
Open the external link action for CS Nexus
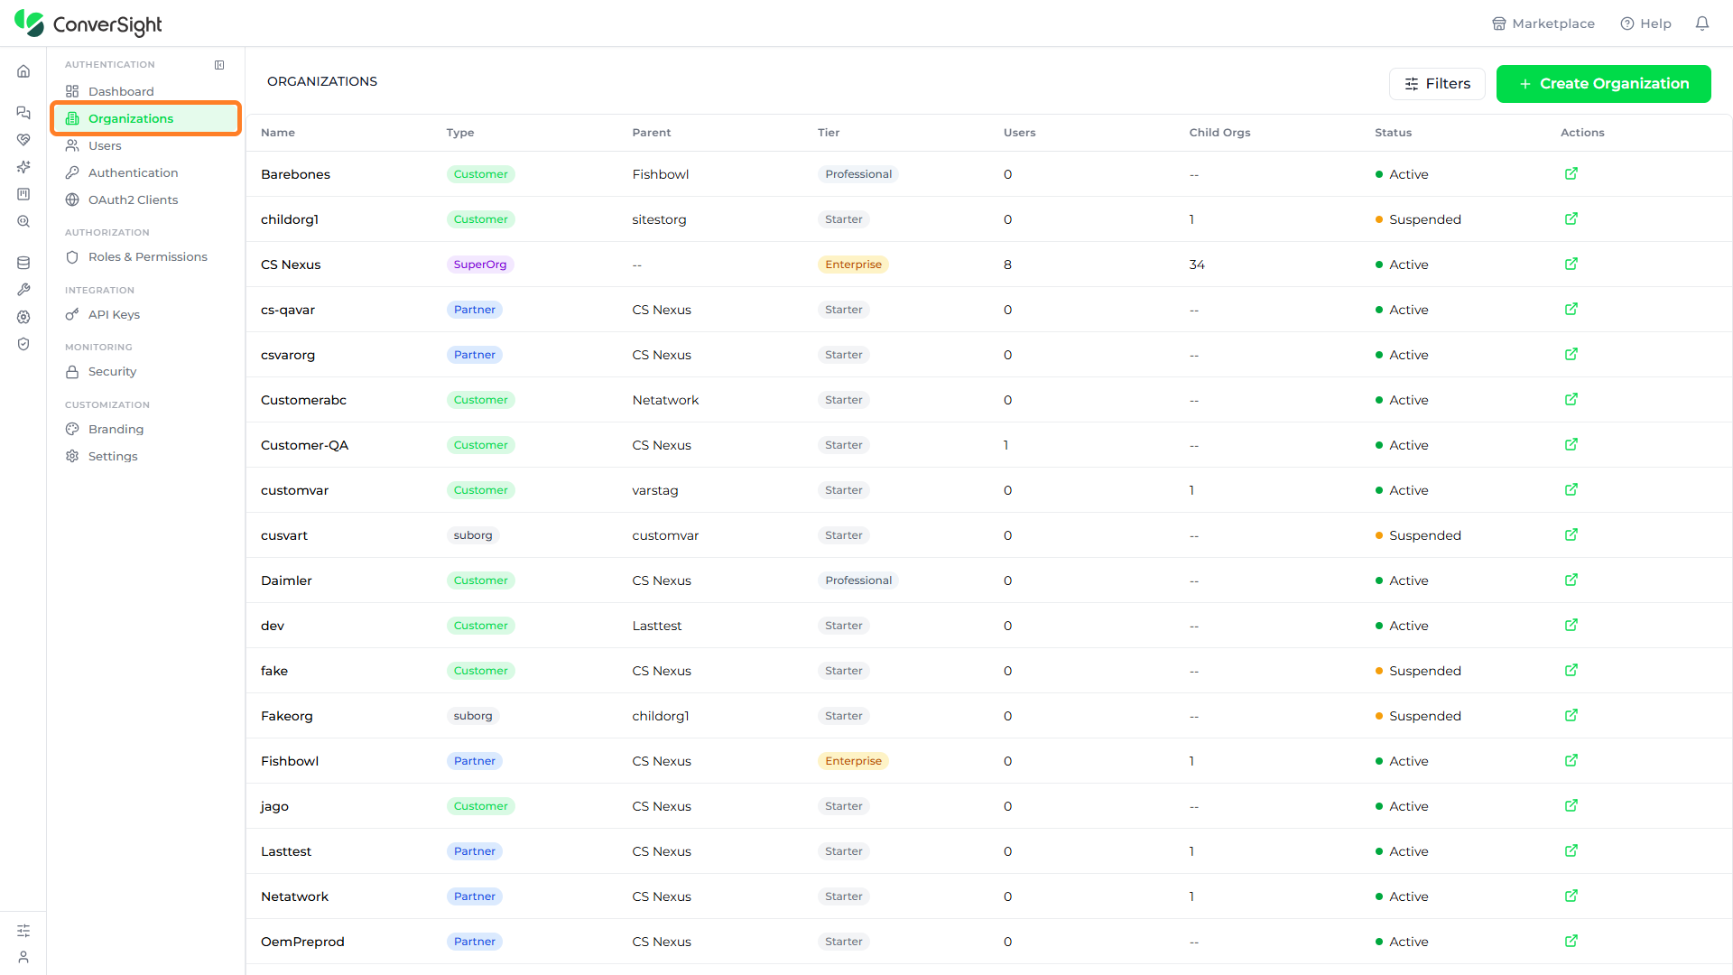1571,264
